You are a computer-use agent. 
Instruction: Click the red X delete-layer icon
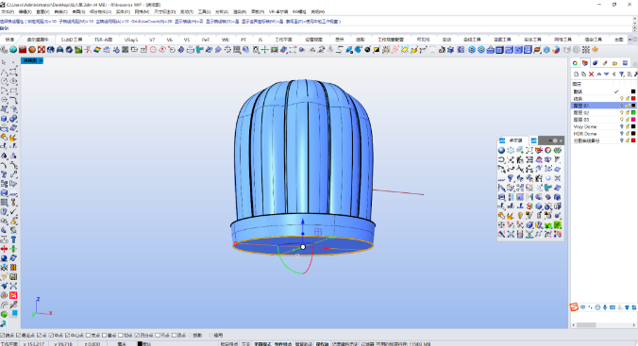(591, 74)
